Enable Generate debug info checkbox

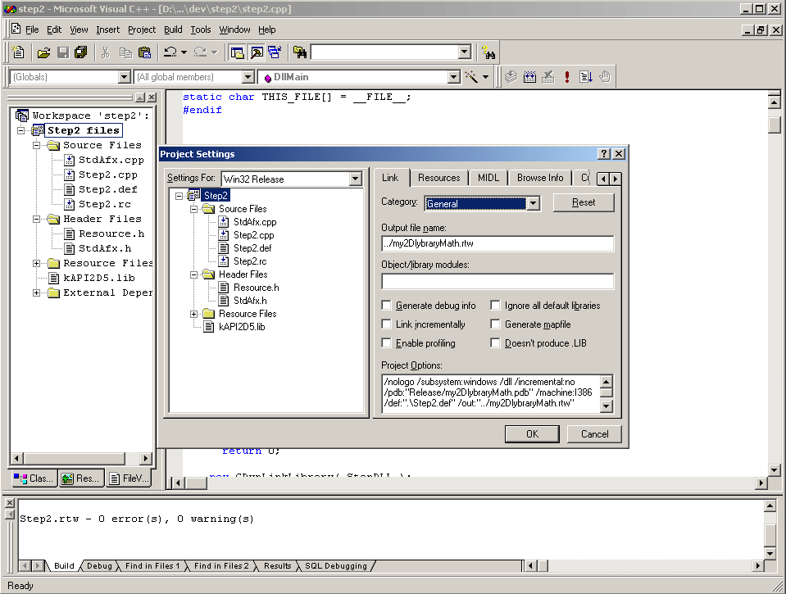[x=387, y=306]
